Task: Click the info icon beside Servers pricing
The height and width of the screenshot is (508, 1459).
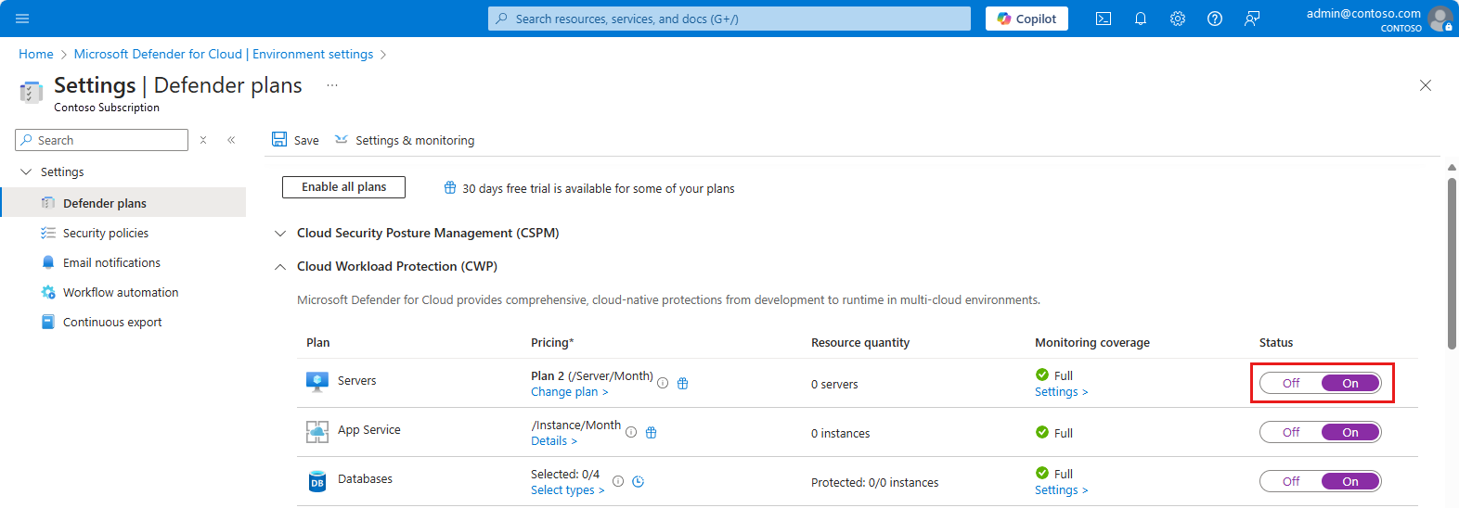Action: coord(663,384)
